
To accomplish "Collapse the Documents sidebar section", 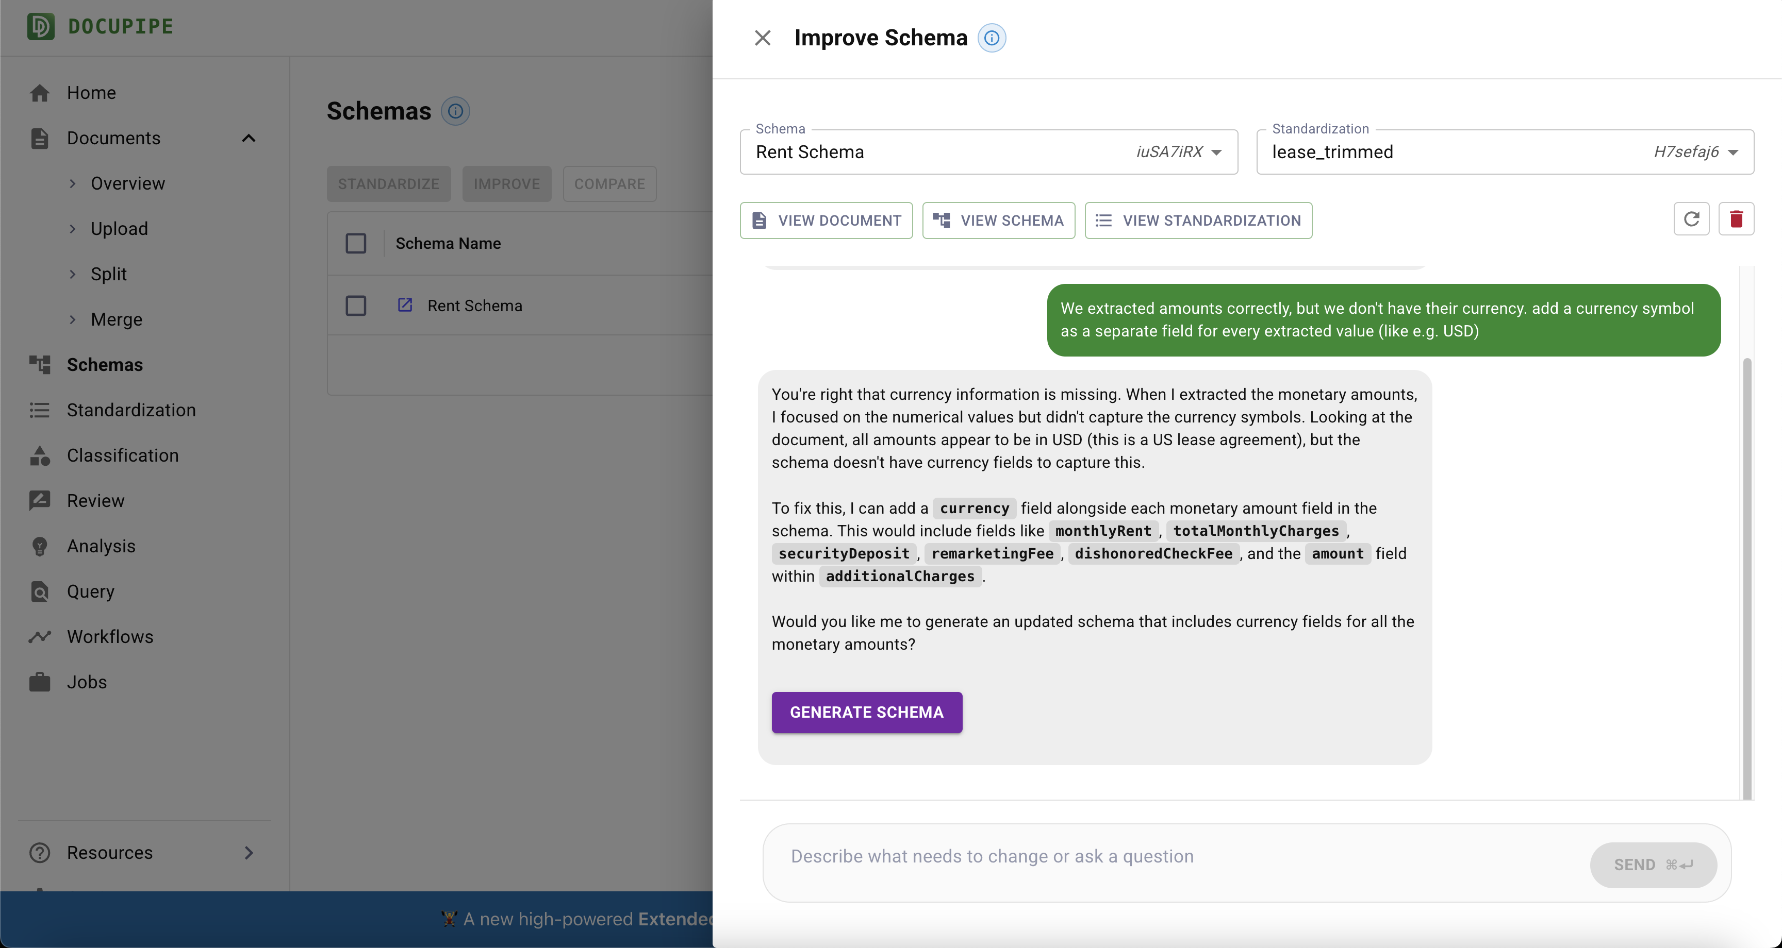I will pyautogui.click(x=249, y=138).
